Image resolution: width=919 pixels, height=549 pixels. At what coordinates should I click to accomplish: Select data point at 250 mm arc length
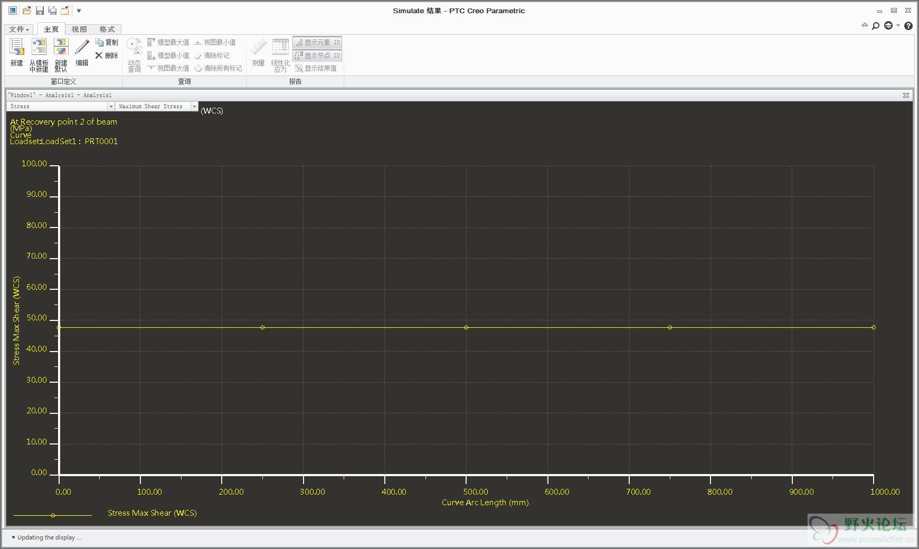(x=262, y=327)
